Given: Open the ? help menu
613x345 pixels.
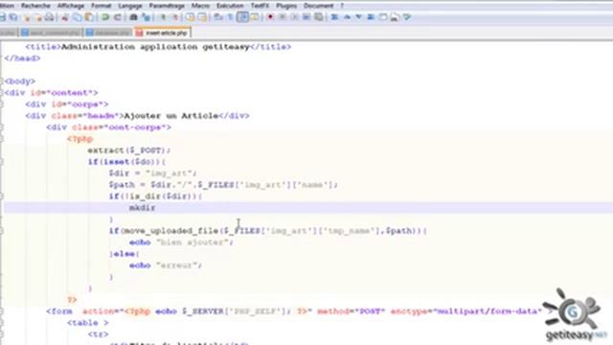Looking at the screenshot, I should (342, 6).
